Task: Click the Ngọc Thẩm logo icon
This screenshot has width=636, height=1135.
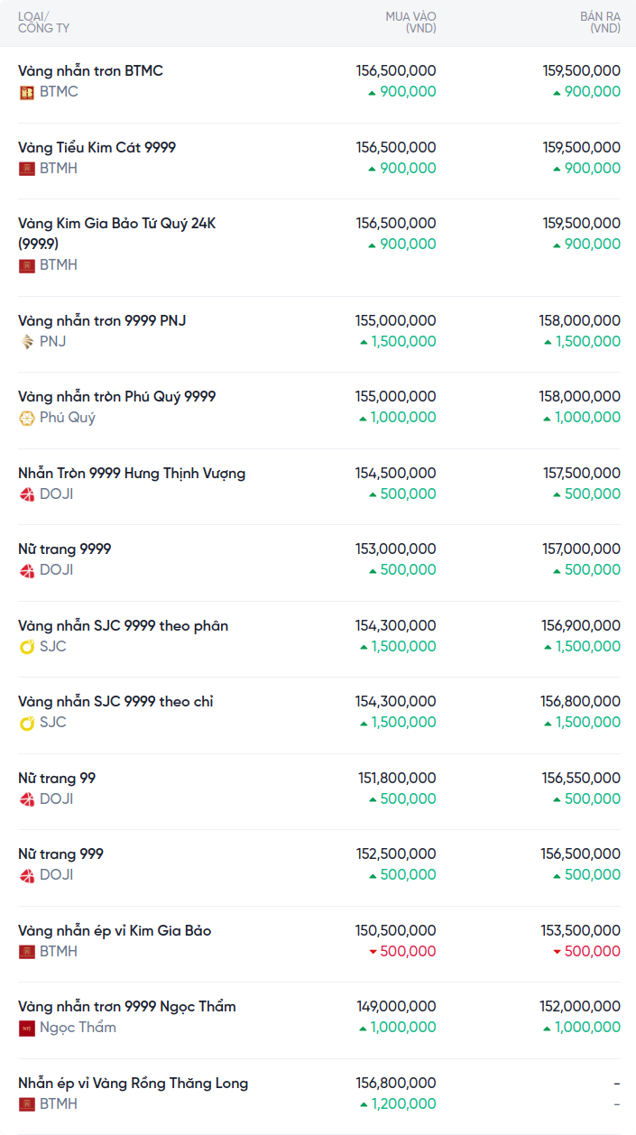Action: [x=27, y=1028]
